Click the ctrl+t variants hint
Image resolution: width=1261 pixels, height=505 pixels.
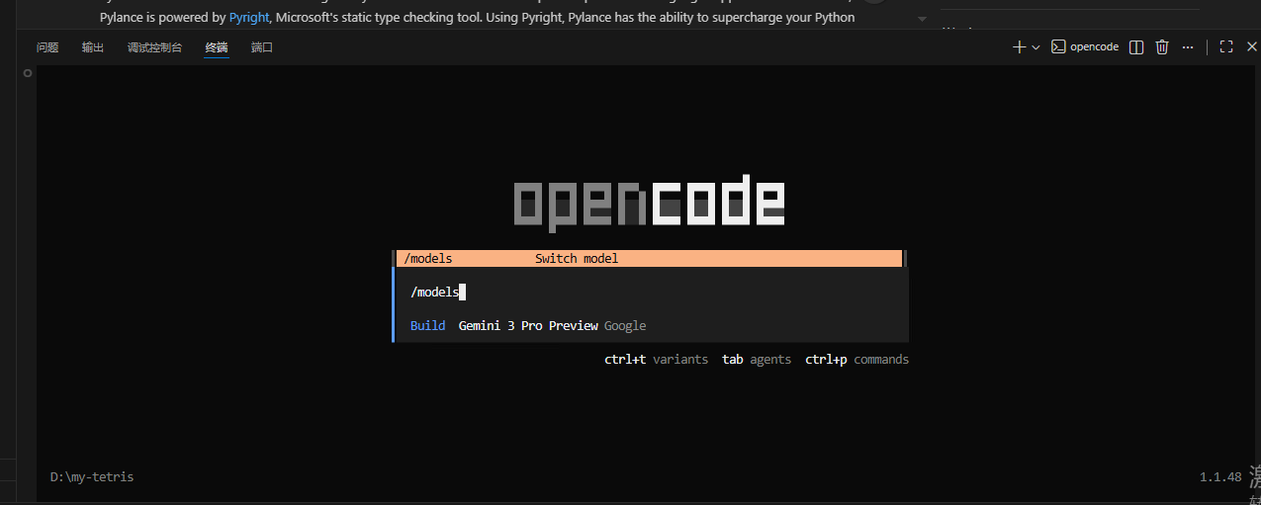(x=656, y=360)
